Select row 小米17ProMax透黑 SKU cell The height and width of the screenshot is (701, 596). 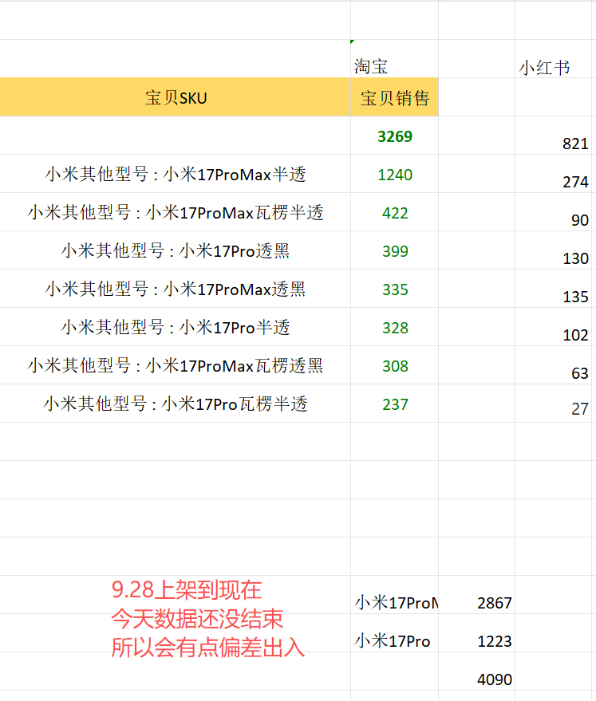coord(176,289)
